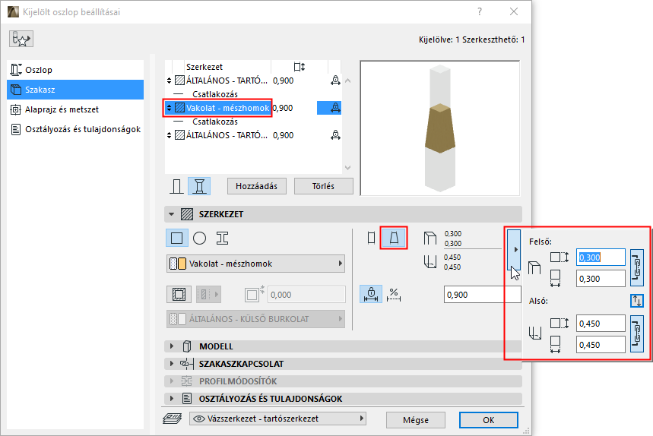Click swap top and bottom dimensions icon
The height and width of the screenshot is (436, 653).
[637, 301]
